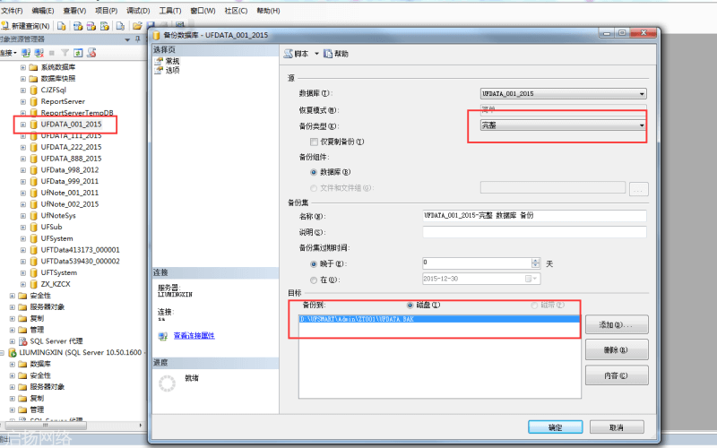Open the 编辑(E) menu
Screen dimensions: 717x448
[x=43, y=11]
